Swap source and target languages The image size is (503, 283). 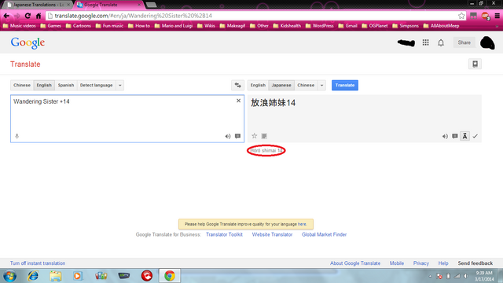237,86
